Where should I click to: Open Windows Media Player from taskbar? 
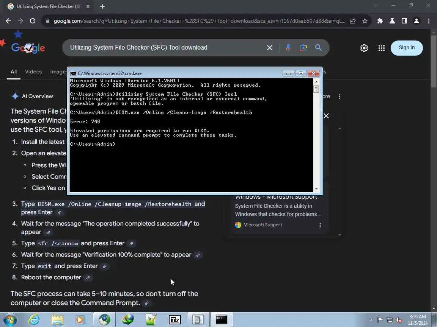[x=80, y=319]
